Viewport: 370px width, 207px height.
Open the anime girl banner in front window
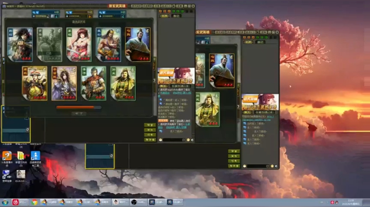coord(176,76)
